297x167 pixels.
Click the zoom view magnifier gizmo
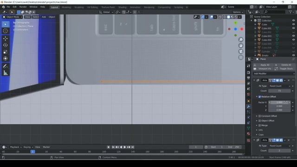tap(241, 39)
